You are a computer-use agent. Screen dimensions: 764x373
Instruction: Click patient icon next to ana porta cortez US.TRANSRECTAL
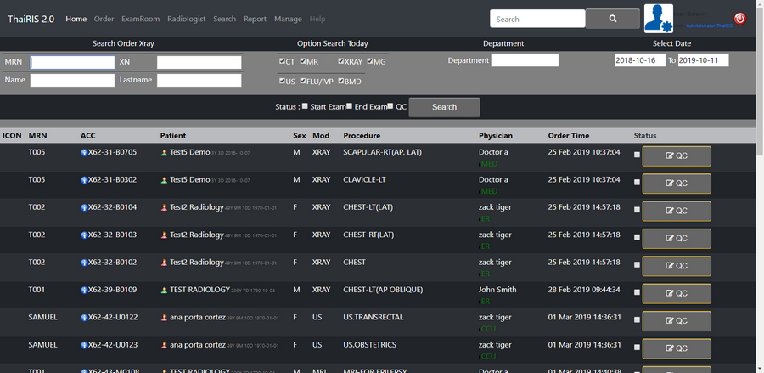164,318
